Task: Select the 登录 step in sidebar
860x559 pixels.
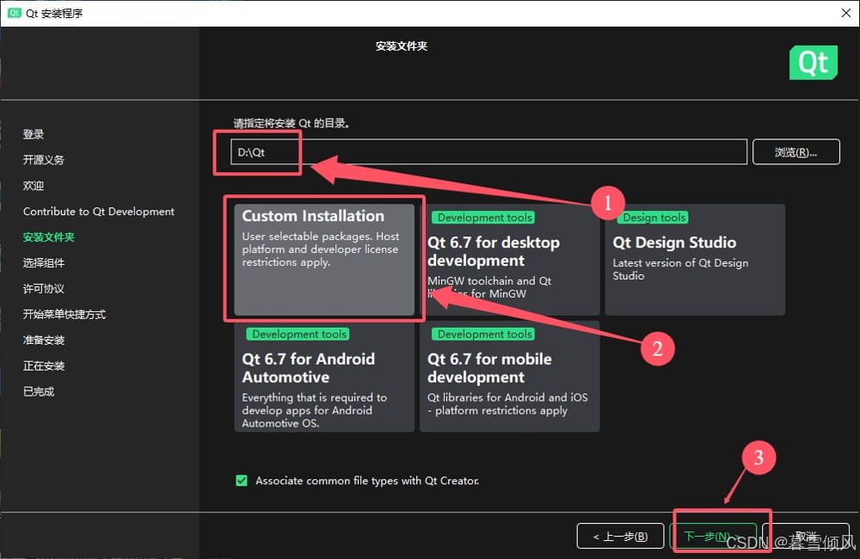Action: pyautogui.click(x=34, y=134)
